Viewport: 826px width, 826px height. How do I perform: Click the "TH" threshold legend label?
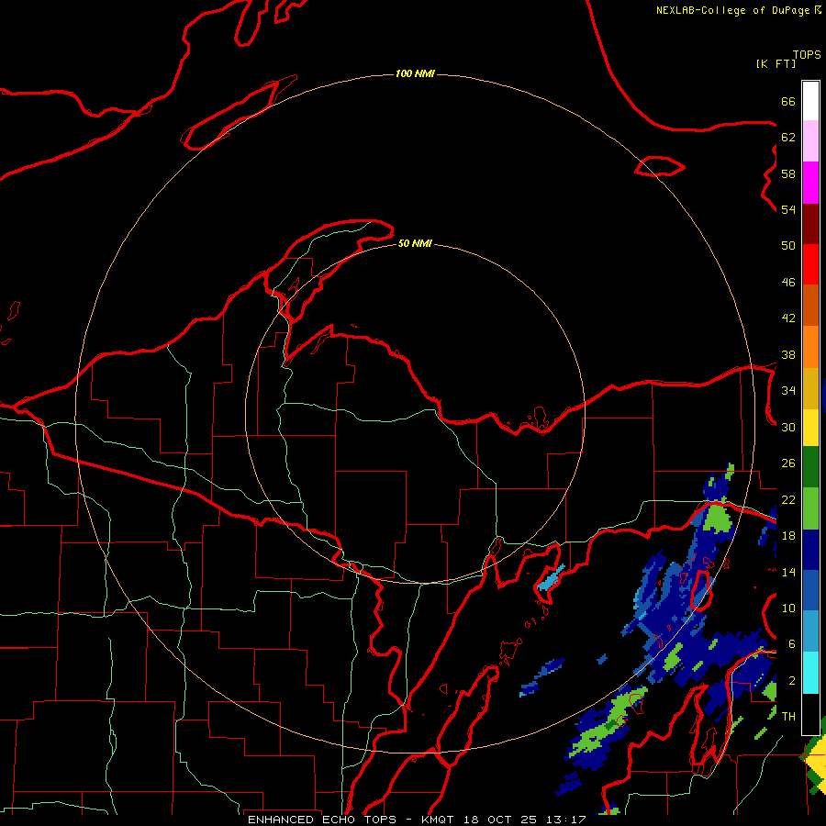(x=788, y=717)
